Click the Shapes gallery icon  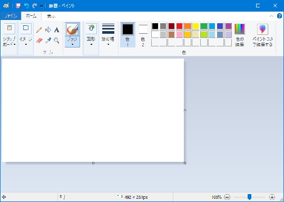(x=91, y=28)
